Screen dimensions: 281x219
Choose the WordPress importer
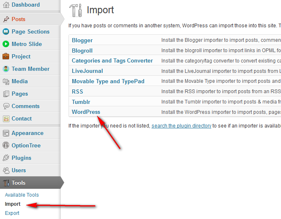pyautogui.click(x=86, y=112)
